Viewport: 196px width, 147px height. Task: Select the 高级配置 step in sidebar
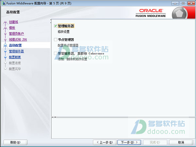point(15,45)
